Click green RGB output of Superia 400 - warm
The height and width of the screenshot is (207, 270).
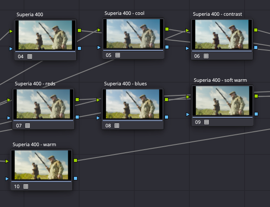tap(75, 161)
